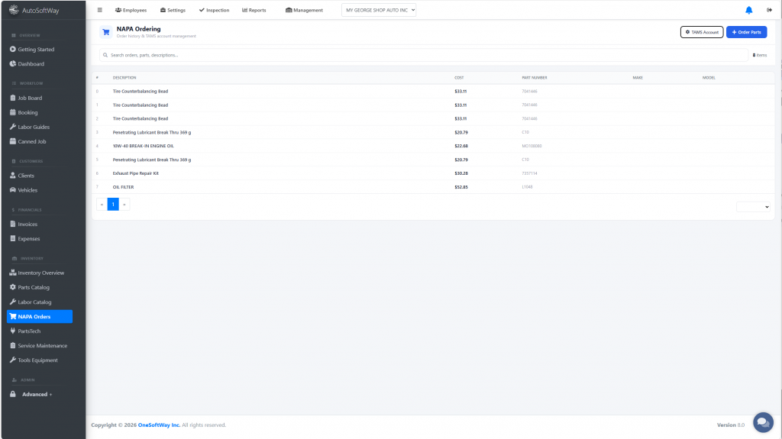The width and height of the screenshot is (782, 439).
Task: Click the Order Parts button
Action: [x=746, y=32]
